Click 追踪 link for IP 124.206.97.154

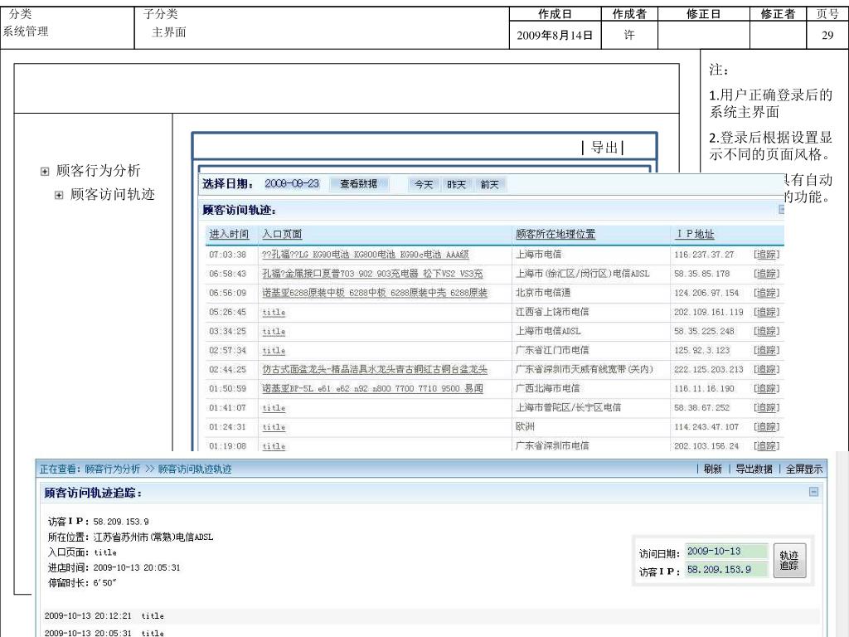[765, 292]
